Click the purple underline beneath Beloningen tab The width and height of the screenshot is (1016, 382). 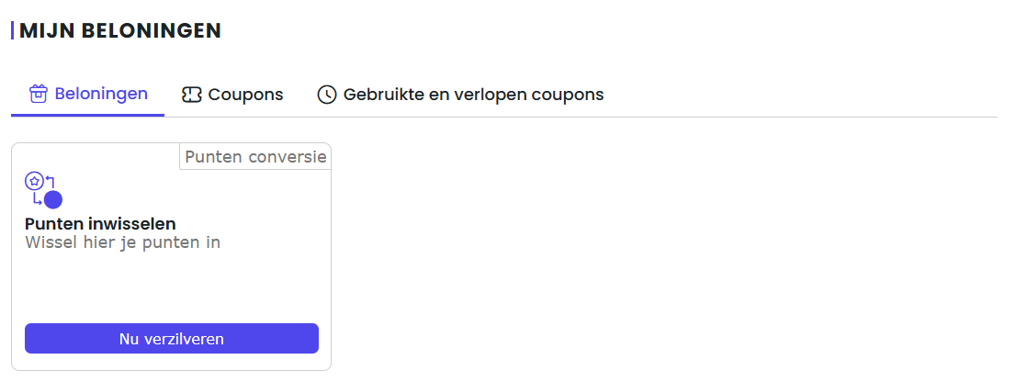tap(88, 116)
